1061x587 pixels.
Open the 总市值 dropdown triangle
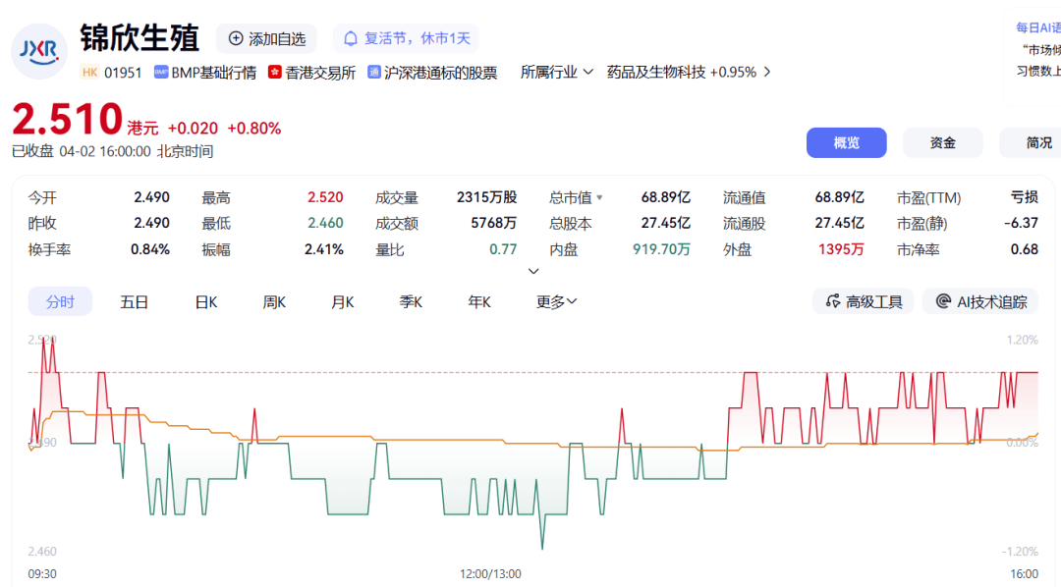tap(599, 197)
